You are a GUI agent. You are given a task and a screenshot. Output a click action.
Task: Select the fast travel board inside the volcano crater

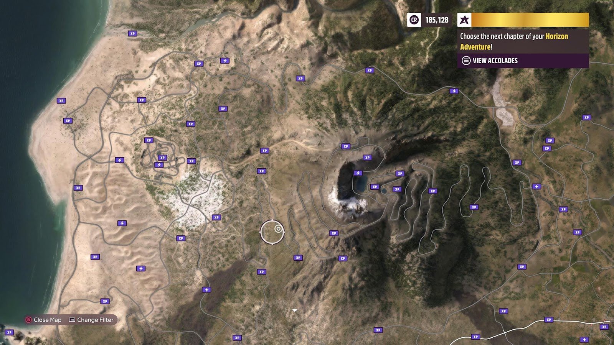(x=358, y=173)
